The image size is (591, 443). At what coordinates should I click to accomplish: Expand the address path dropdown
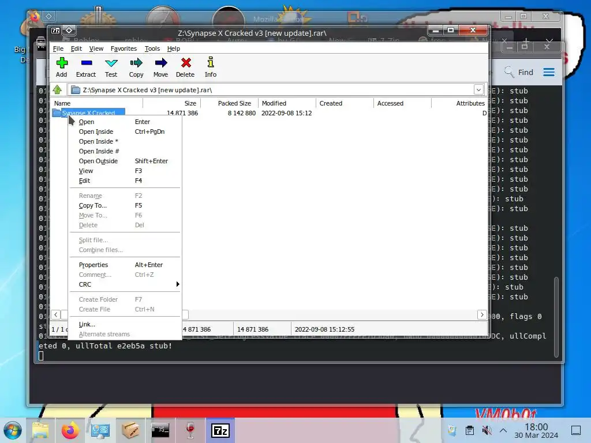(478, 89)
